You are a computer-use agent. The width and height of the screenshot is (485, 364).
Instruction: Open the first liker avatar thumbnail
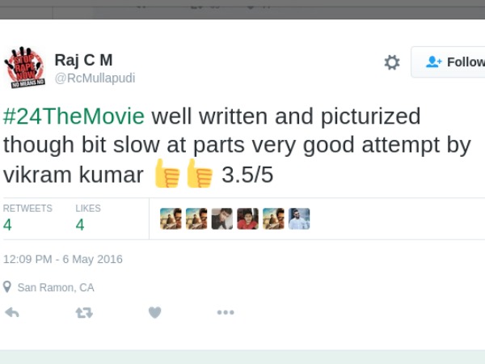coord(171,219)
